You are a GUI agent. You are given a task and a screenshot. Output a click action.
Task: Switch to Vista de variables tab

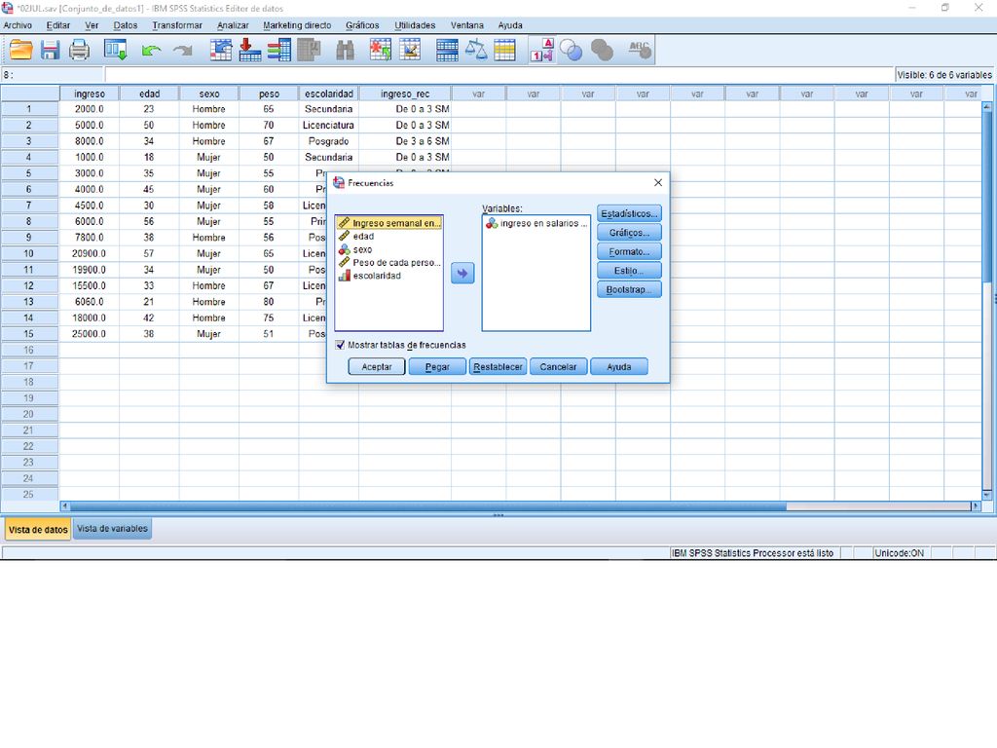pos(113,529)
